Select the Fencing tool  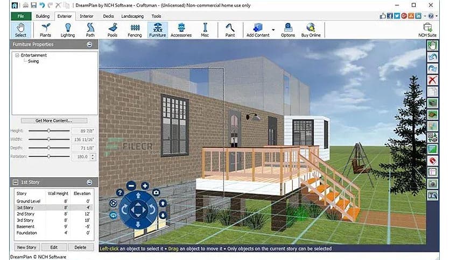click(x=135, y=30)
